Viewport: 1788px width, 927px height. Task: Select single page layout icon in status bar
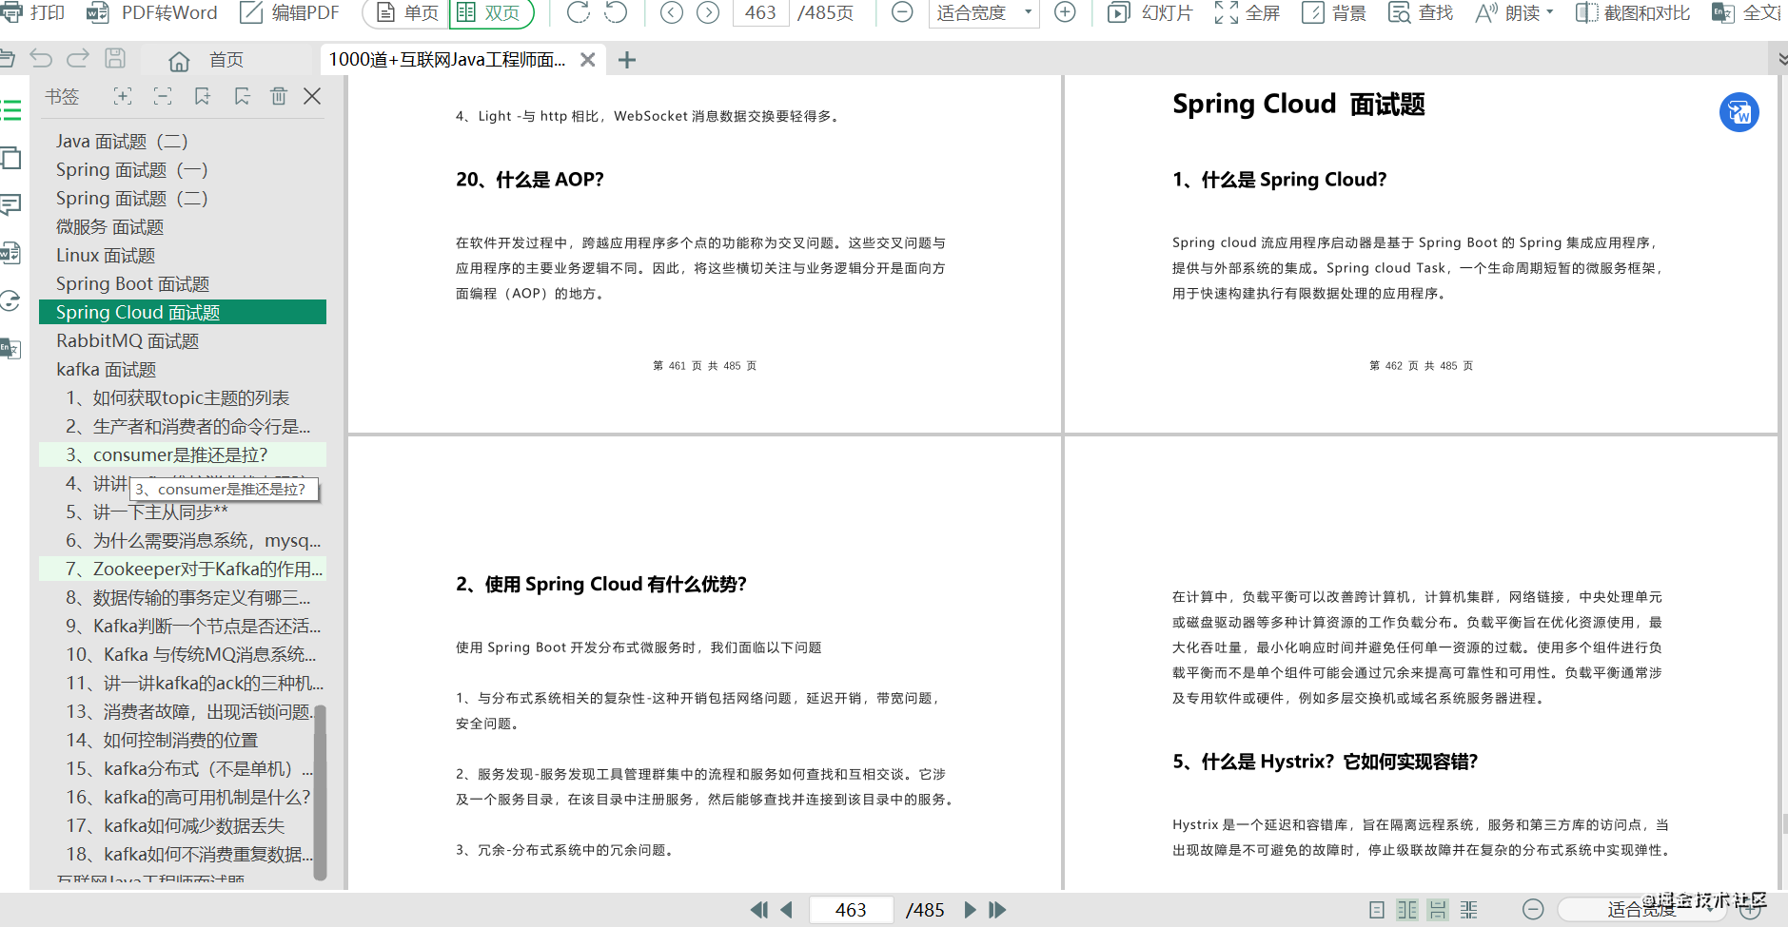click(x=1377, y=910)
